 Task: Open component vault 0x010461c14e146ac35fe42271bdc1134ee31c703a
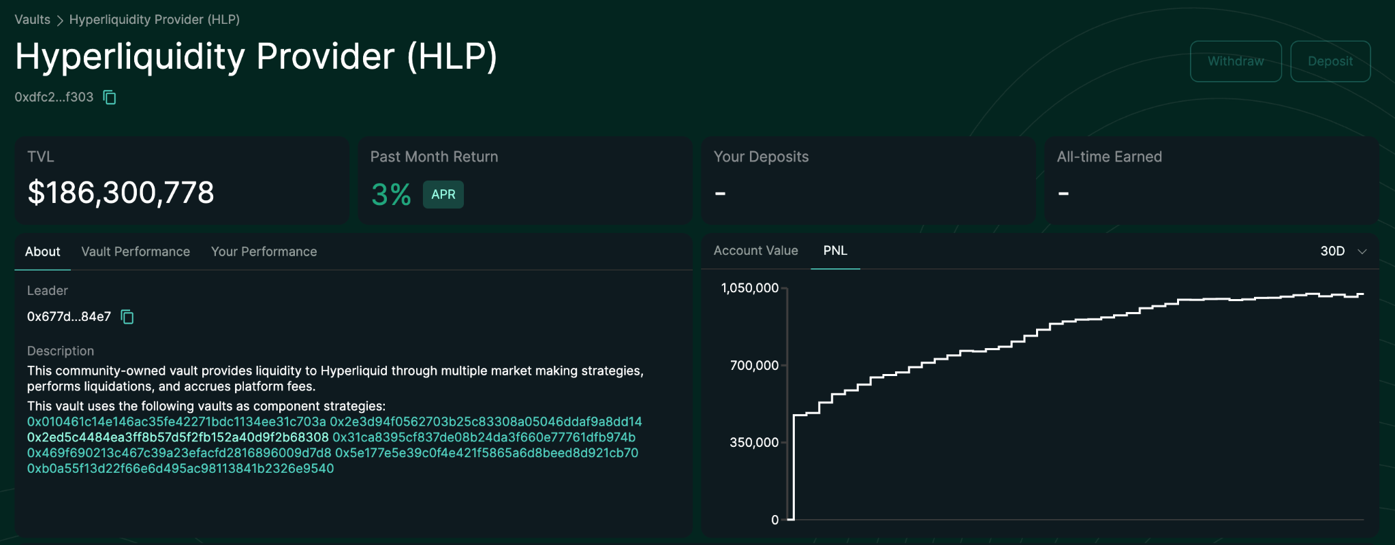pos(176,422)
